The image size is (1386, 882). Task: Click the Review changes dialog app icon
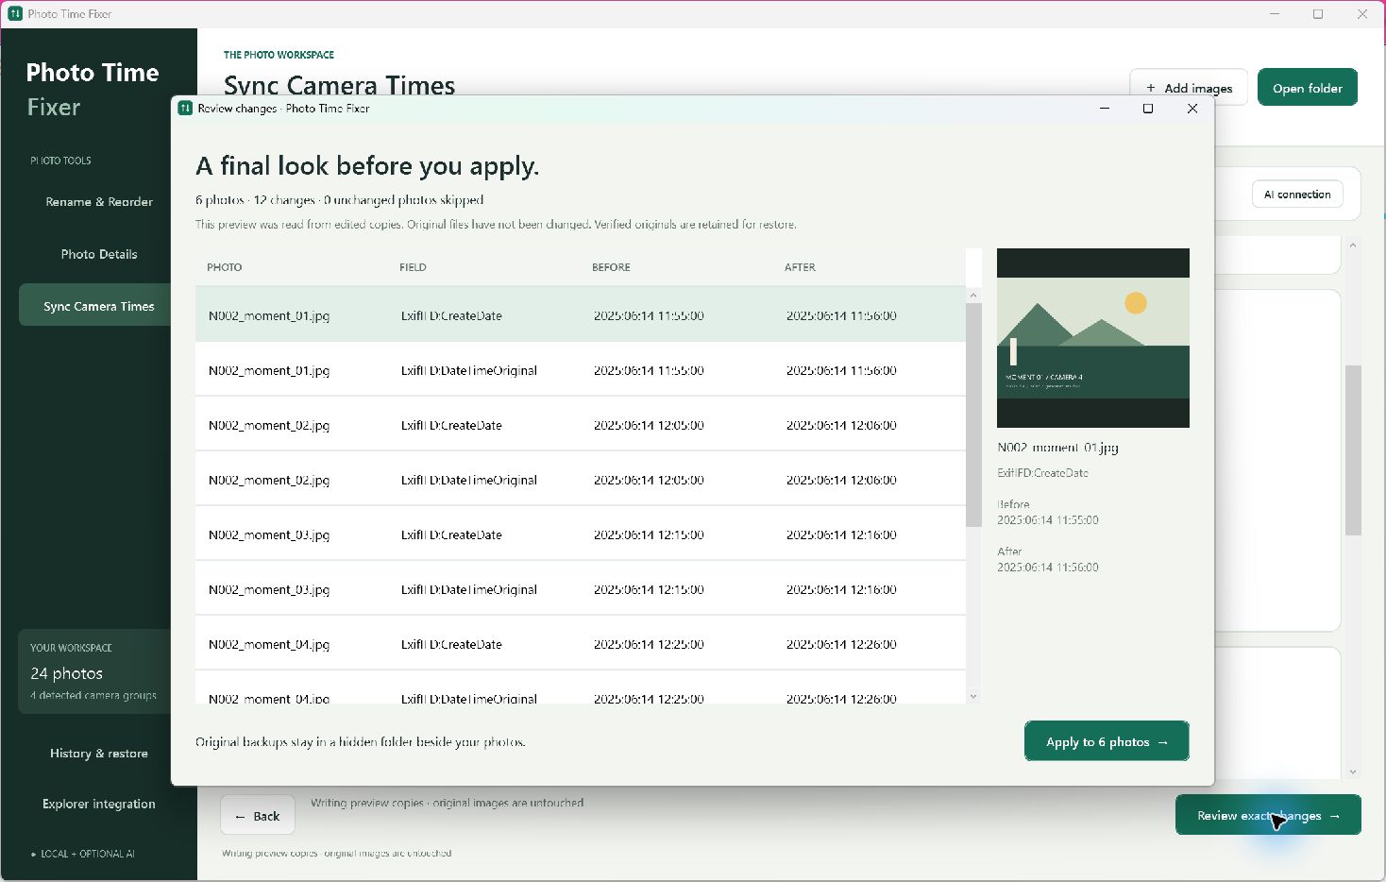pyautogui.click(x=185, y=109)
